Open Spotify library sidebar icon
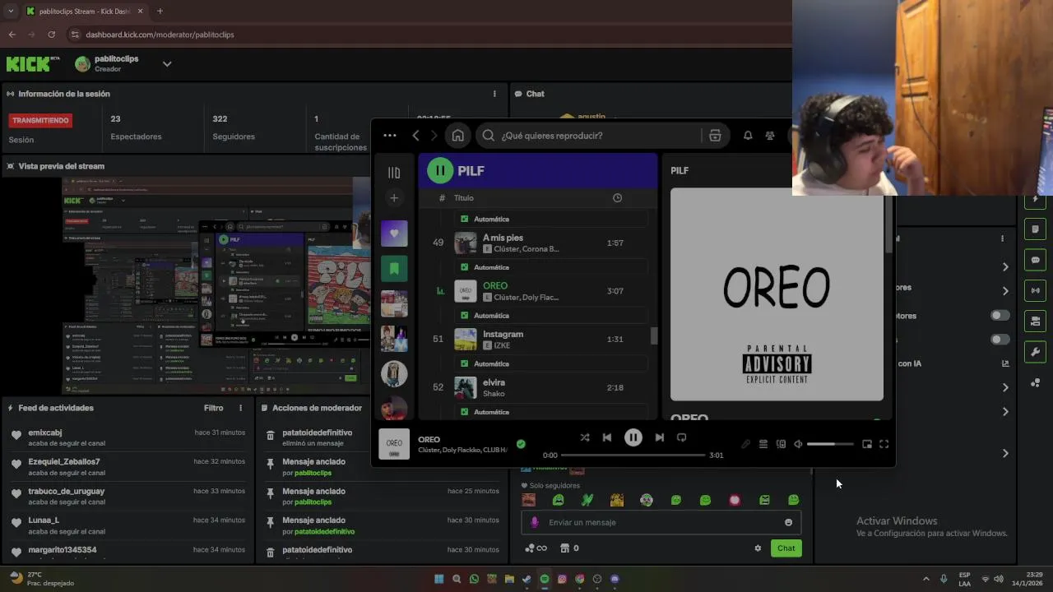1053x592 pixels. click(394, 173)
